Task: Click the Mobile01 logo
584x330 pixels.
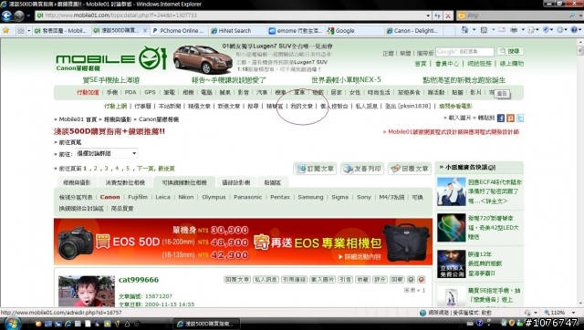Action: pyautogui.click(x=110, y=58)
